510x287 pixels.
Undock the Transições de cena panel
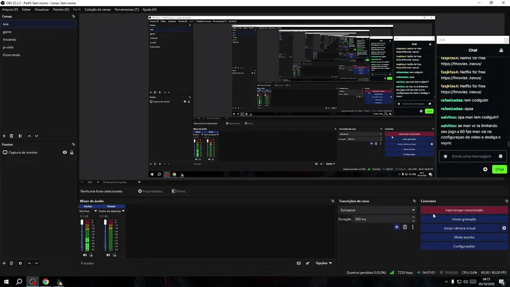414,201
